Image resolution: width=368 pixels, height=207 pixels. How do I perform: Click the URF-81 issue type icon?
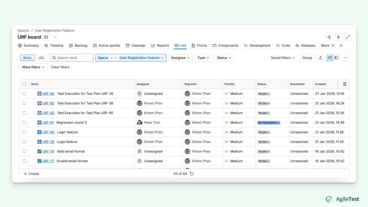point(40,123)
